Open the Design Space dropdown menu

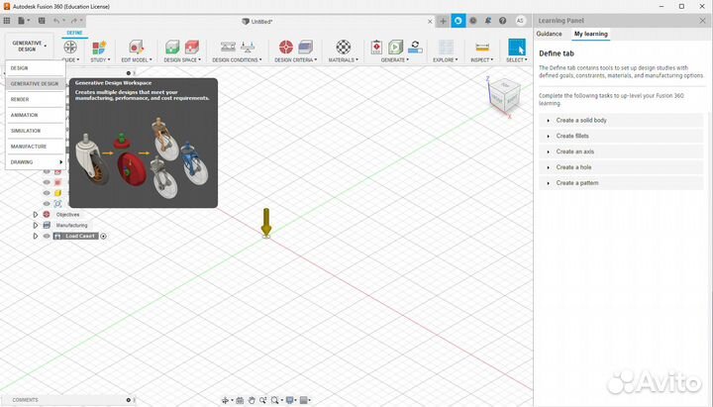click(x=182, y=60)
